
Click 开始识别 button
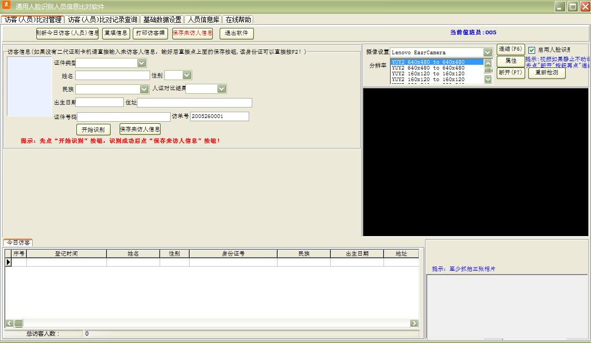tap(93, 130)
